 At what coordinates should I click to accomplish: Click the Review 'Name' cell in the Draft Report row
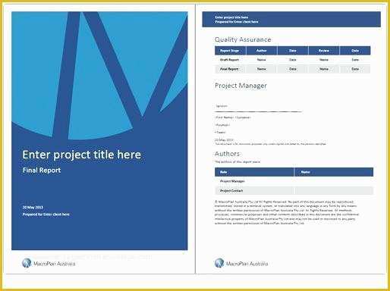tap(324, 60)
